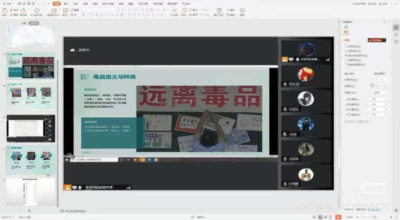Select the first 远离毒品 slide thumbnail
The image size is (400, 220).
coord(31,65)
